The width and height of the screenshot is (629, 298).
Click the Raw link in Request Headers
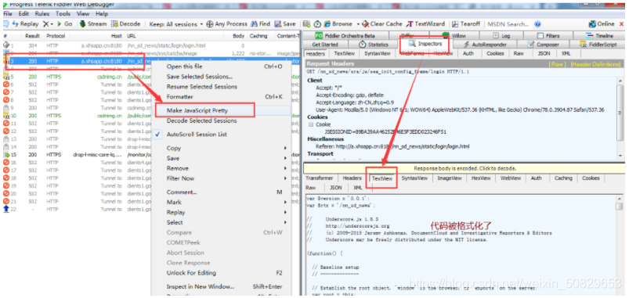click(558, 63)
